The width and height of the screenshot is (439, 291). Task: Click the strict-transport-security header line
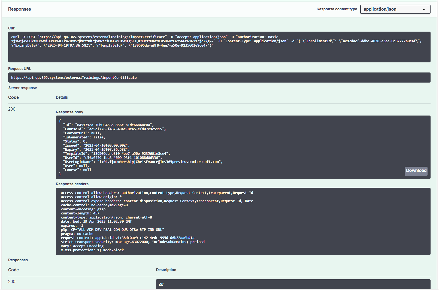pos(132,242)
